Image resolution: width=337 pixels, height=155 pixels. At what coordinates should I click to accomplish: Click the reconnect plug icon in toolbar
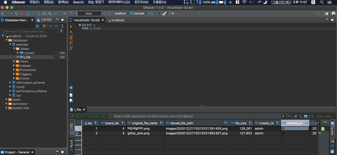point(16,14)
